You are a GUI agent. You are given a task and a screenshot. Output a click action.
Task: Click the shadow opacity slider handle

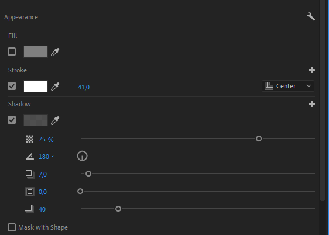[x=259, y=139]
